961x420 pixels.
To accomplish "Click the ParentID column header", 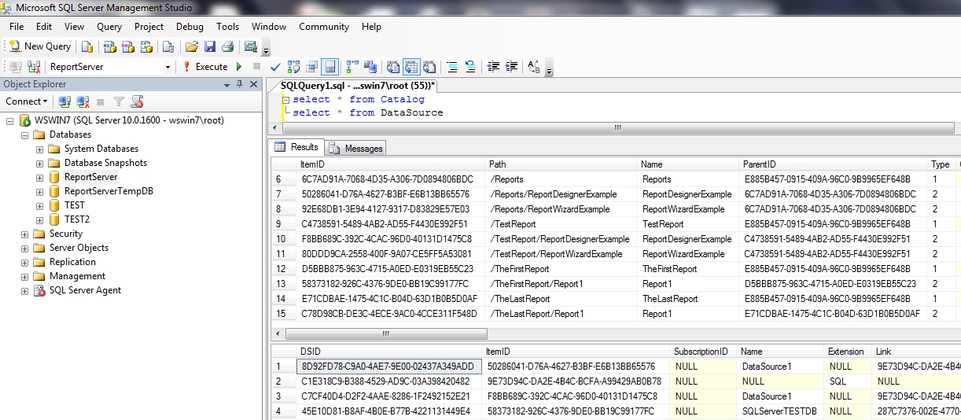I will (834, 164).
